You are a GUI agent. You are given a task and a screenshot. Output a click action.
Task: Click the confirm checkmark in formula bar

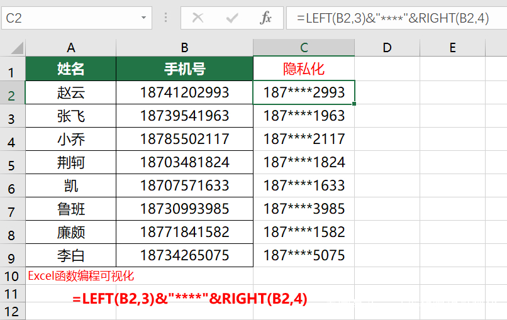[x=232, y=18]
